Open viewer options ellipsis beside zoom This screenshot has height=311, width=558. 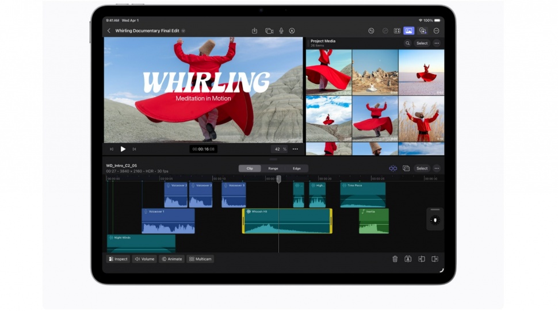click(x=295, y=149)
